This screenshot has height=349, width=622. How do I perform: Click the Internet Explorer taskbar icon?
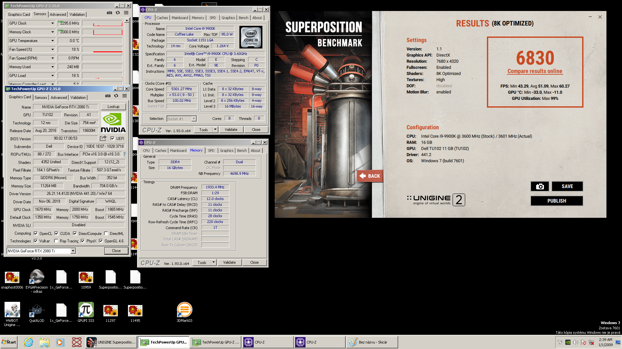point(29,342)
